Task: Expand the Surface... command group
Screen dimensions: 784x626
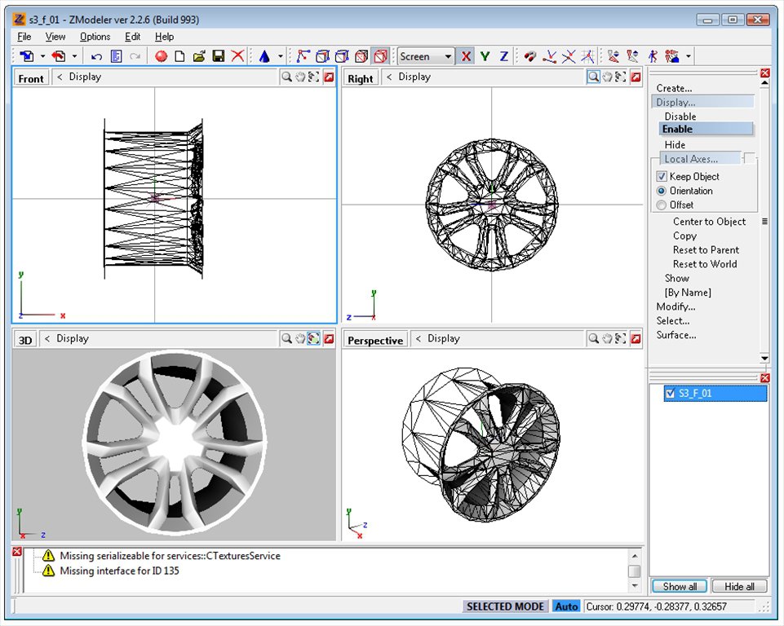Action: pyautogui.click(x=676, y=335)
